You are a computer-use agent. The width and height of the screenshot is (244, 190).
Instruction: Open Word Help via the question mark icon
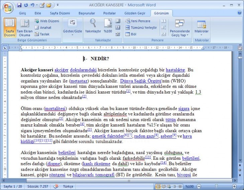coord(239,13)
